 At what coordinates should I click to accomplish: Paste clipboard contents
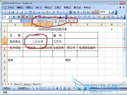[x=47, y=12]
